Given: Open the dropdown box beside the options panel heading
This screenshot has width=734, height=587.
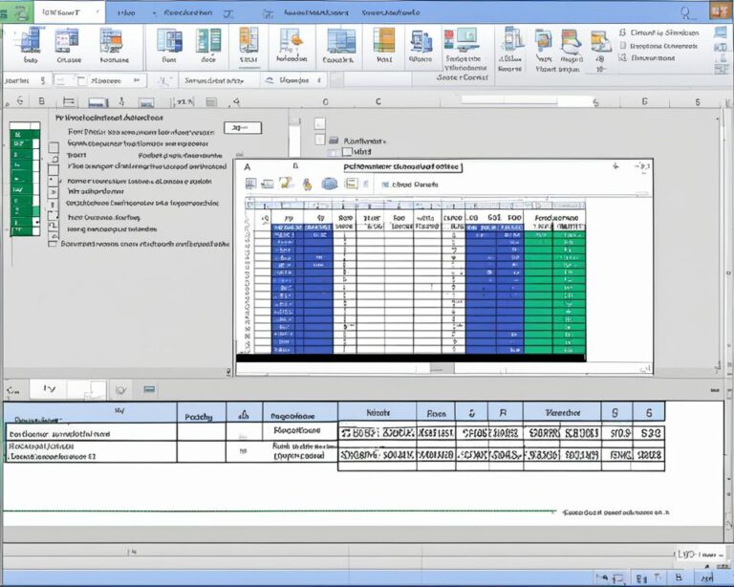Looking at the screenshot, I should pos(242,127).
